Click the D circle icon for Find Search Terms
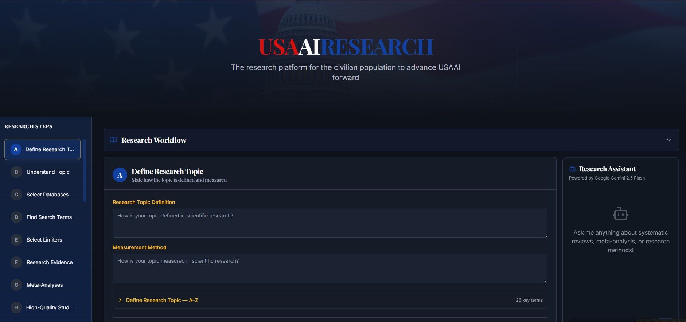Image resolution: width=686 pixels, height=322 pixels. [x=16, y=217]
